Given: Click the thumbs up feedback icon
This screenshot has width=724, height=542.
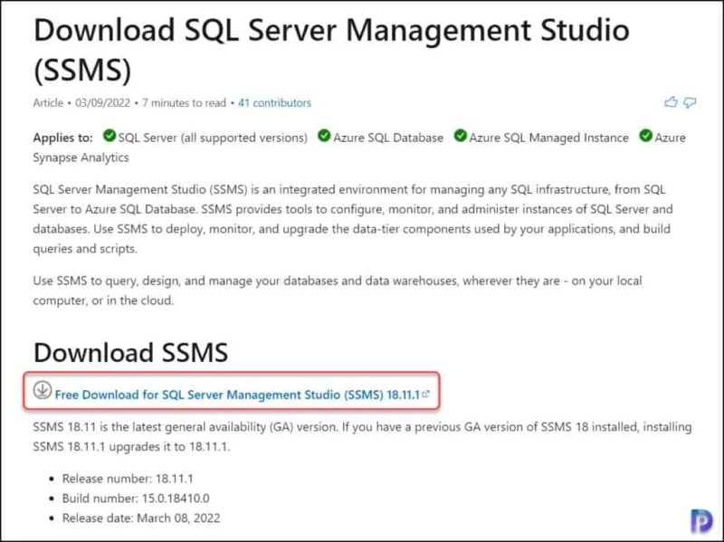Looking at the screenshot, I should [670, 102].
